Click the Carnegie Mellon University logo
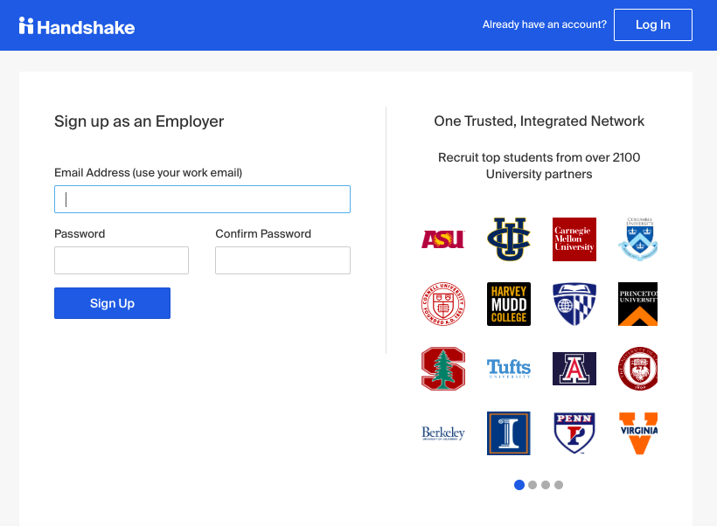The width and height of the screenshot is (717, 526). (x=574, y=239)
